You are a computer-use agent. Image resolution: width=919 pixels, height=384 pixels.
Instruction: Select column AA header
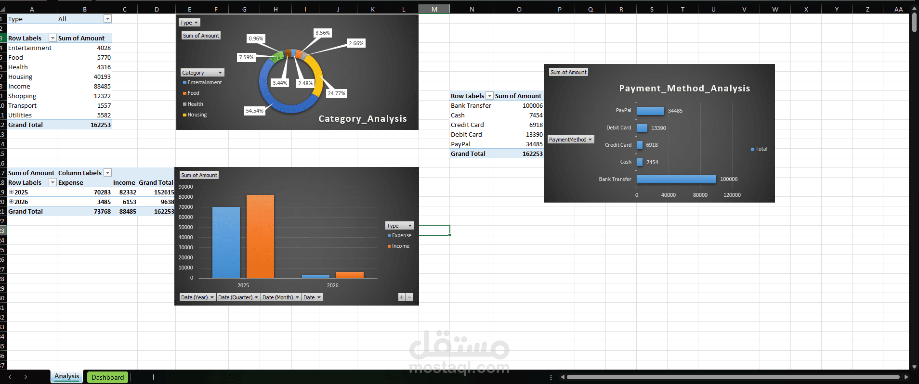point(898,9)
